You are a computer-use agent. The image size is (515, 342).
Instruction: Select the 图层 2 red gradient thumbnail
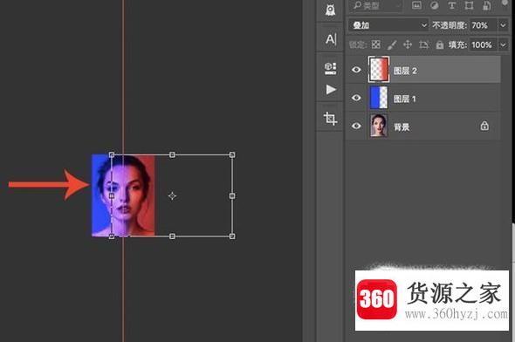point(379,69)
